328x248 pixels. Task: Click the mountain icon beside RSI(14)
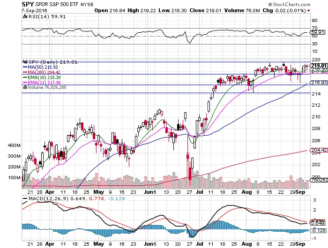pyautogui.click(x=25, y=16)
